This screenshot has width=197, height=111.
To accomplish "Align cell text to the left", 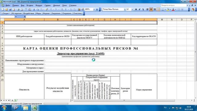I will (x=147, y=10).
